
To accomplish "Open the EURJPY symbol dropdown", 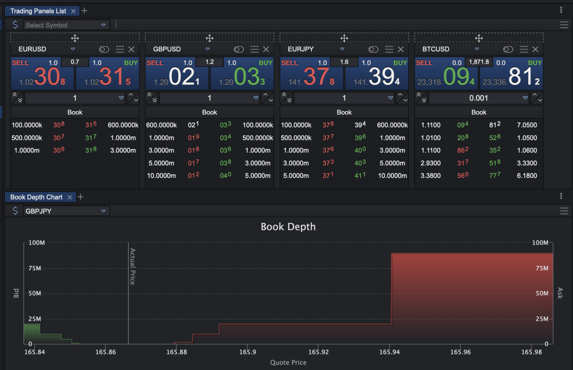I will point(342,49).
